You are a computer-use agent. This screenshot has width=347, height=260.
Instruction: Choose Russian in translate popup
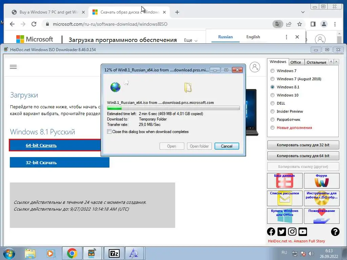[x=225, y=37]
